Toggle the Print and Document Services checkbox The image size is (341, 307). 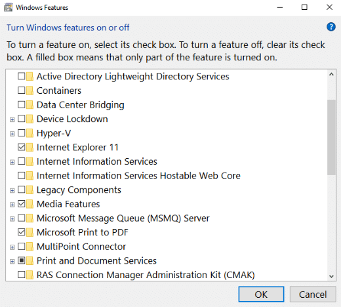(x=22, y=260)
